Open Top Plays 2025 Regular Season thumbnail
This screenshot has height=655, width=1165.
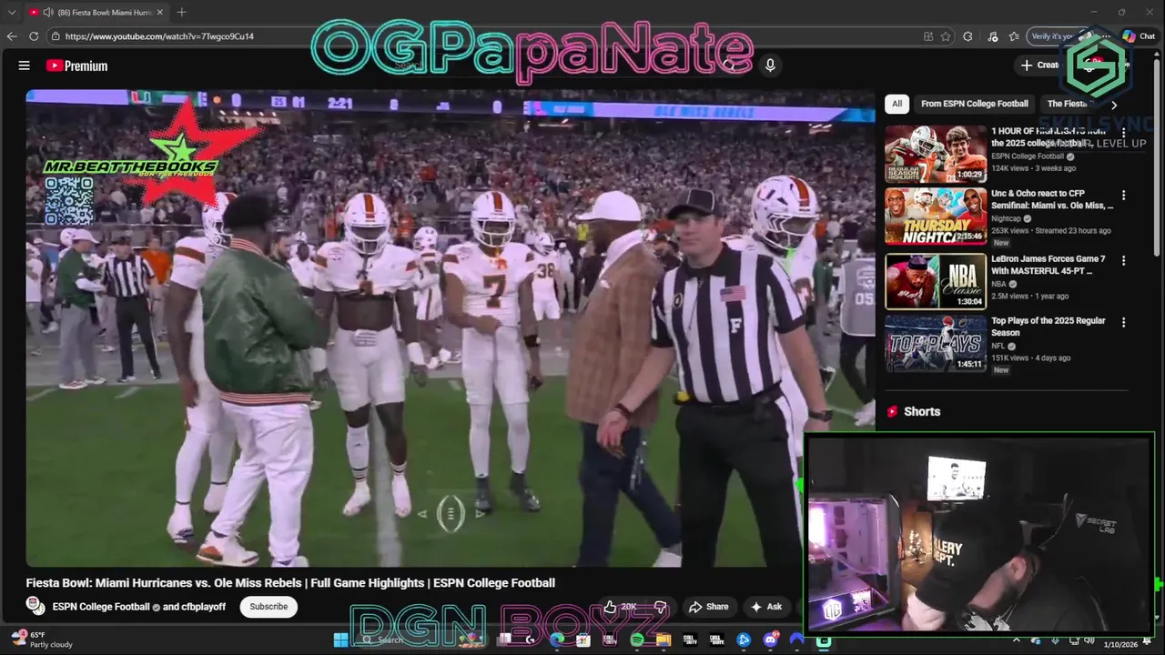tap(936, 344)
